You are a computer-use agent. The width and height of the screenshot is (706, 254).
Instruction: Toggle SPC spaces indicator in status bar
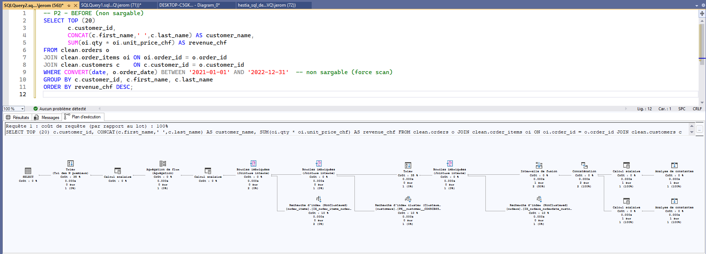point(682,109)
